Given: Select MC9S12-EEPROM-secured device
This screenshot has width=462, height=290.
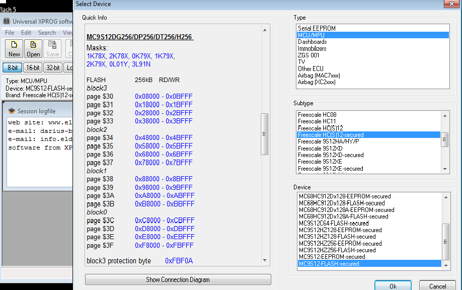Looking at the screenshot, I should (370, 257).
